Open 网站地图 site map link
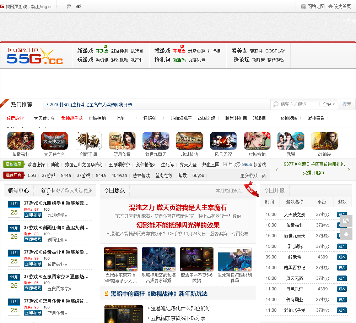 (313, 6)
